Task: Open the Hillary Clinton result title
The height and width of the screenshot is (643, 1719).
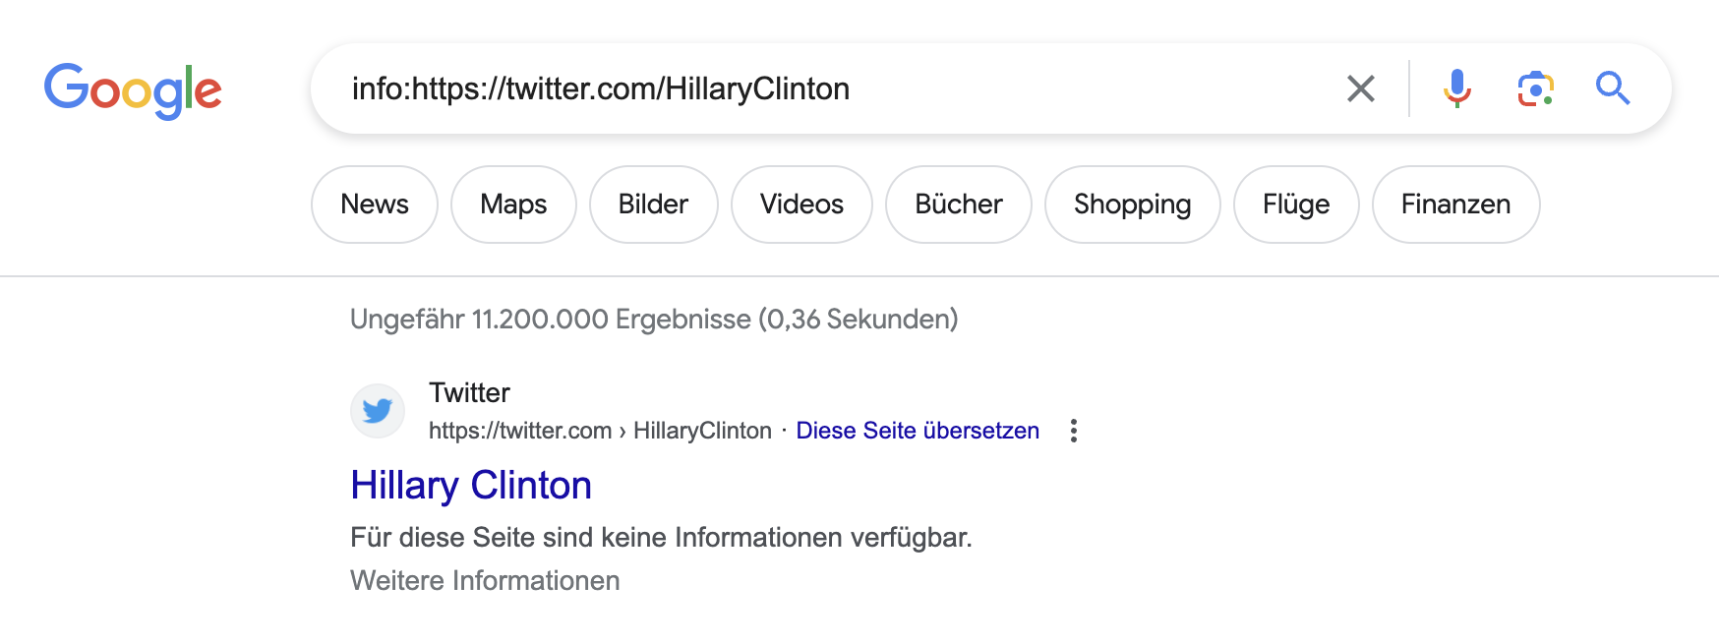Action: point(471,486)
